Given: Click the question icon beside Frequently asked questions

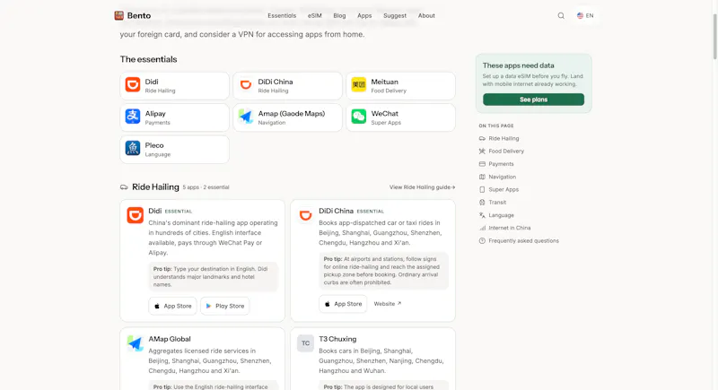Looking at the screenshot, I should 482,241.
